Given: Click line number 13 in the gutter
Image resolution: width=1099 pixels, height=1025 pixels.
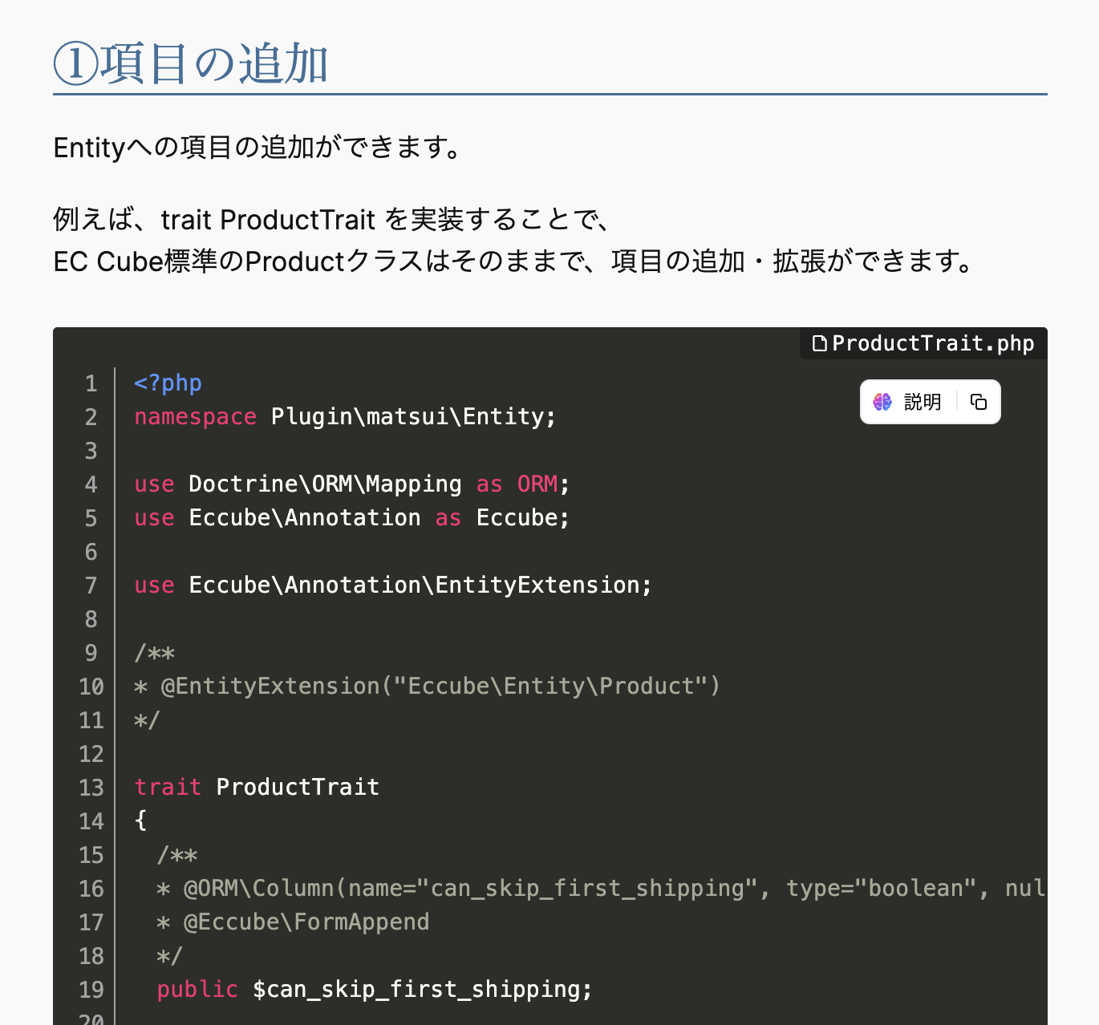Looking at the screenshot, I should pos(91,788).
